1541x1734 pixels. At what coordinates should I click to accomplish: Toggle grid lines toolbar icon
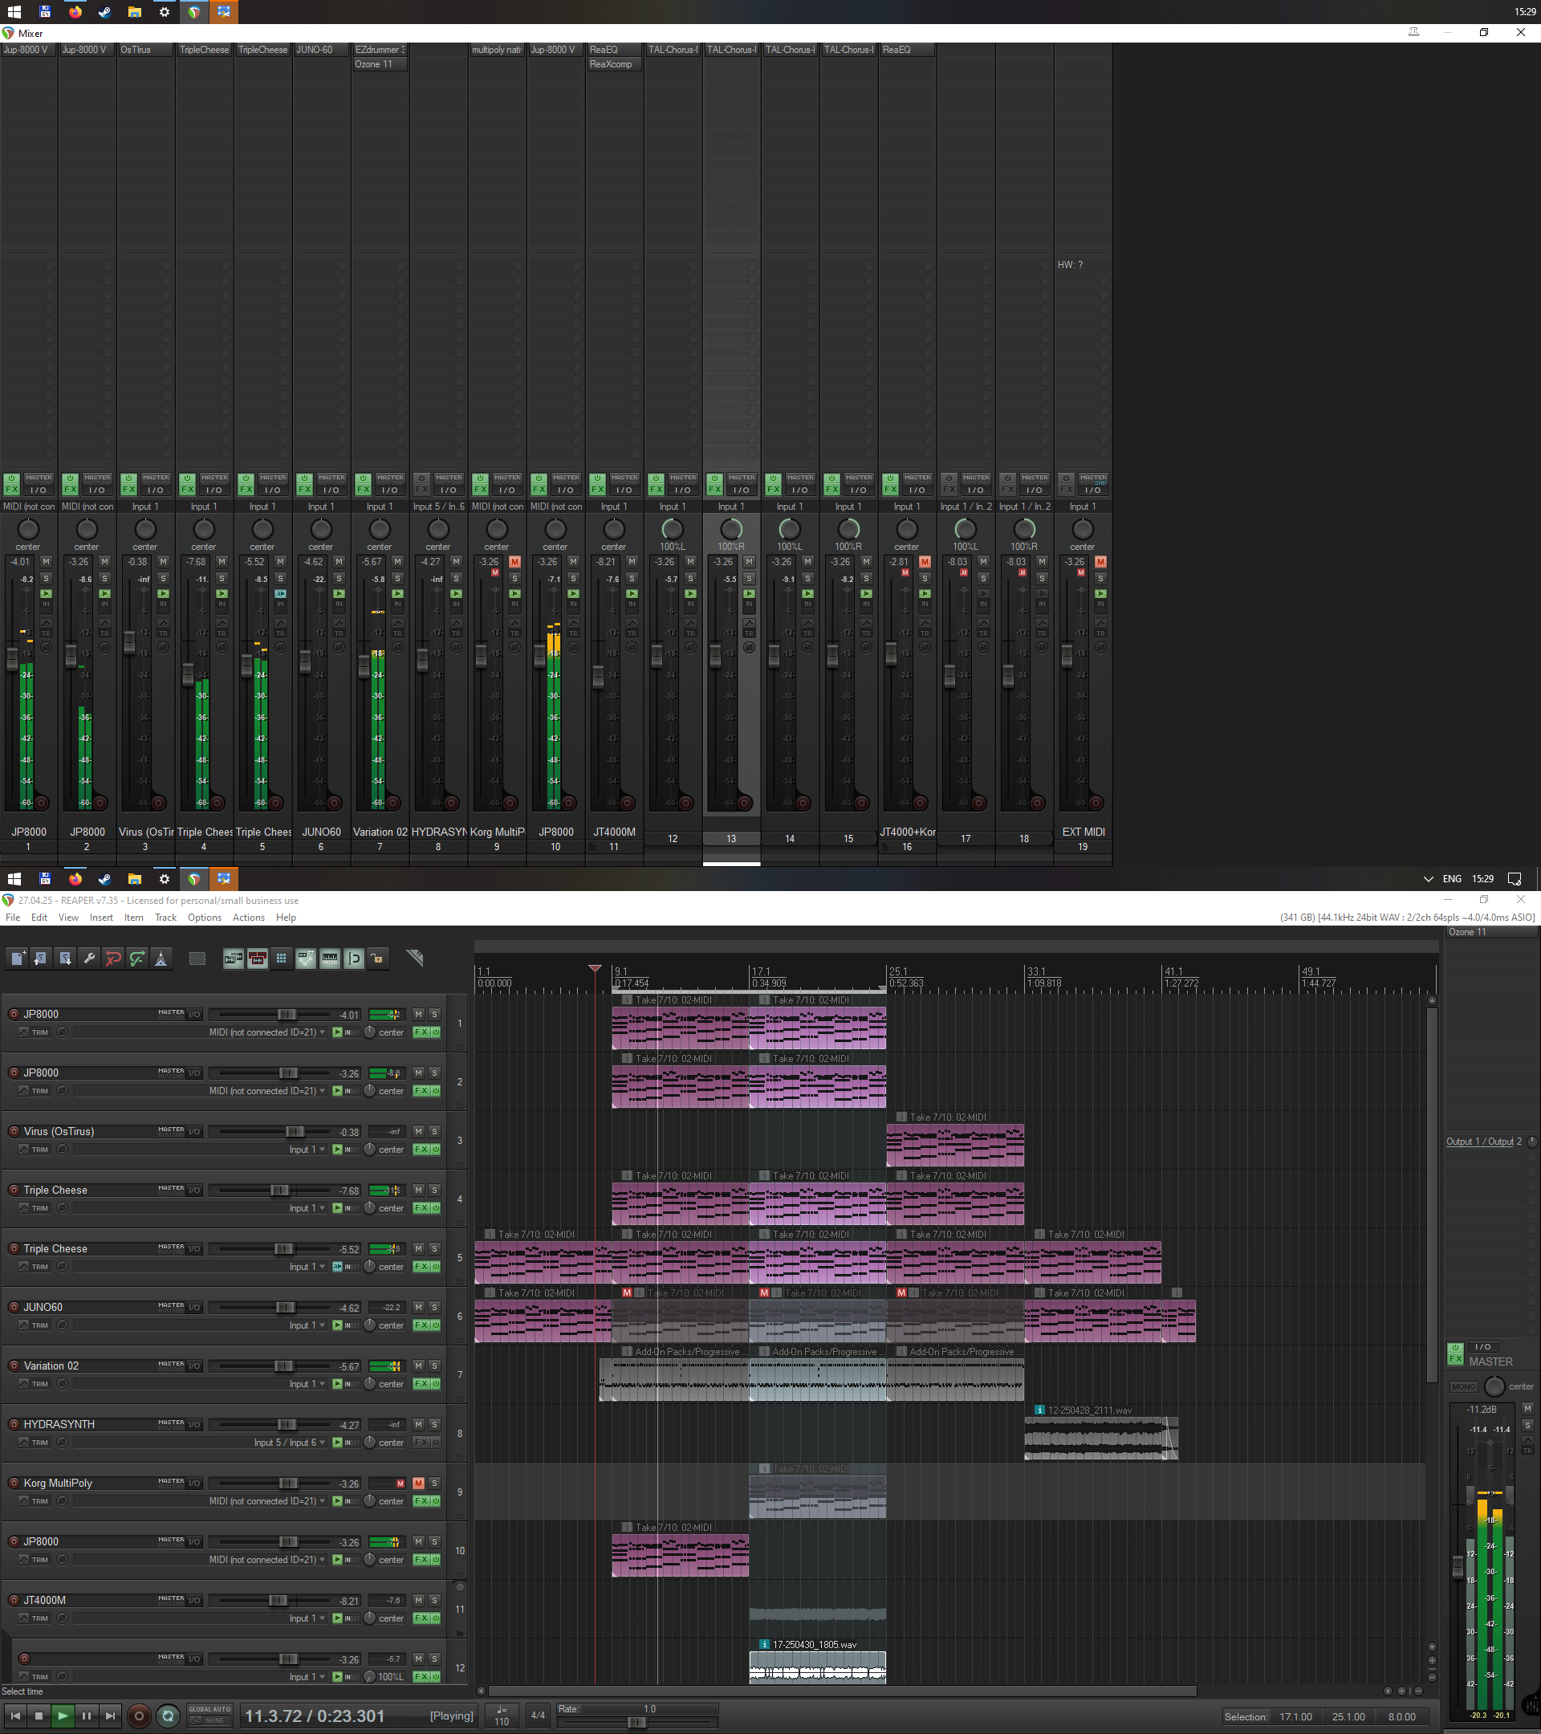(x=282, y=959)
